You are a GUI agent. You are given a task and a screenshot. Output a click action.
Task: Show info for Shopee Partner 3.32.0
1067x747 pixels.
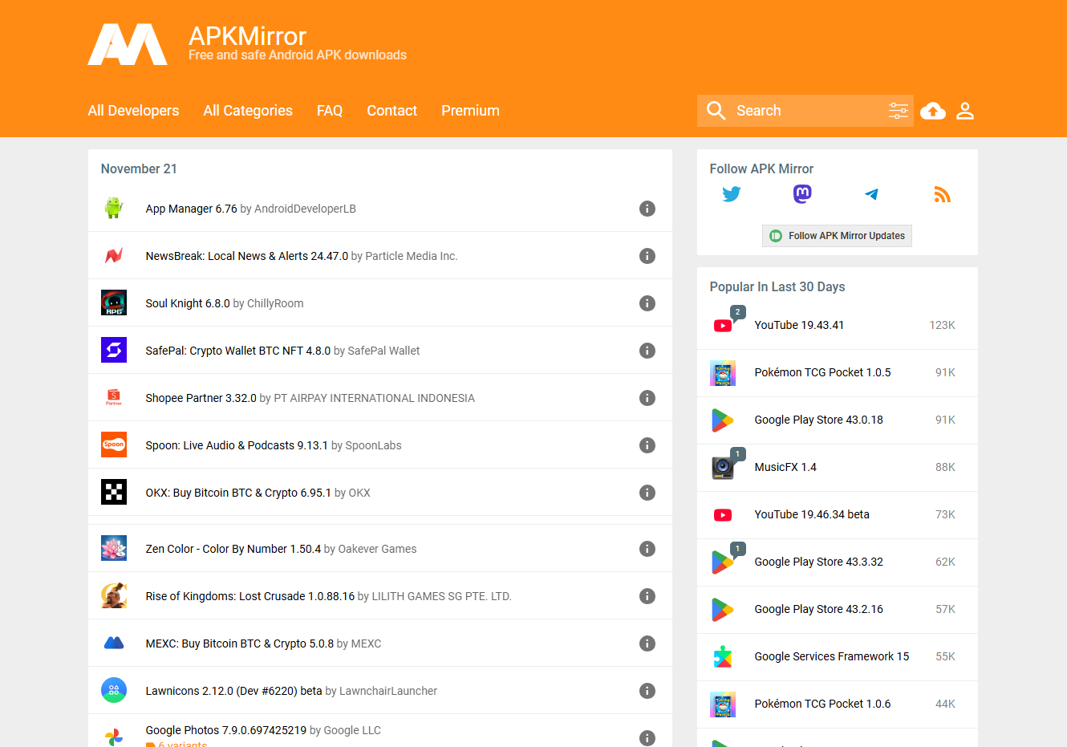point(647,398)
